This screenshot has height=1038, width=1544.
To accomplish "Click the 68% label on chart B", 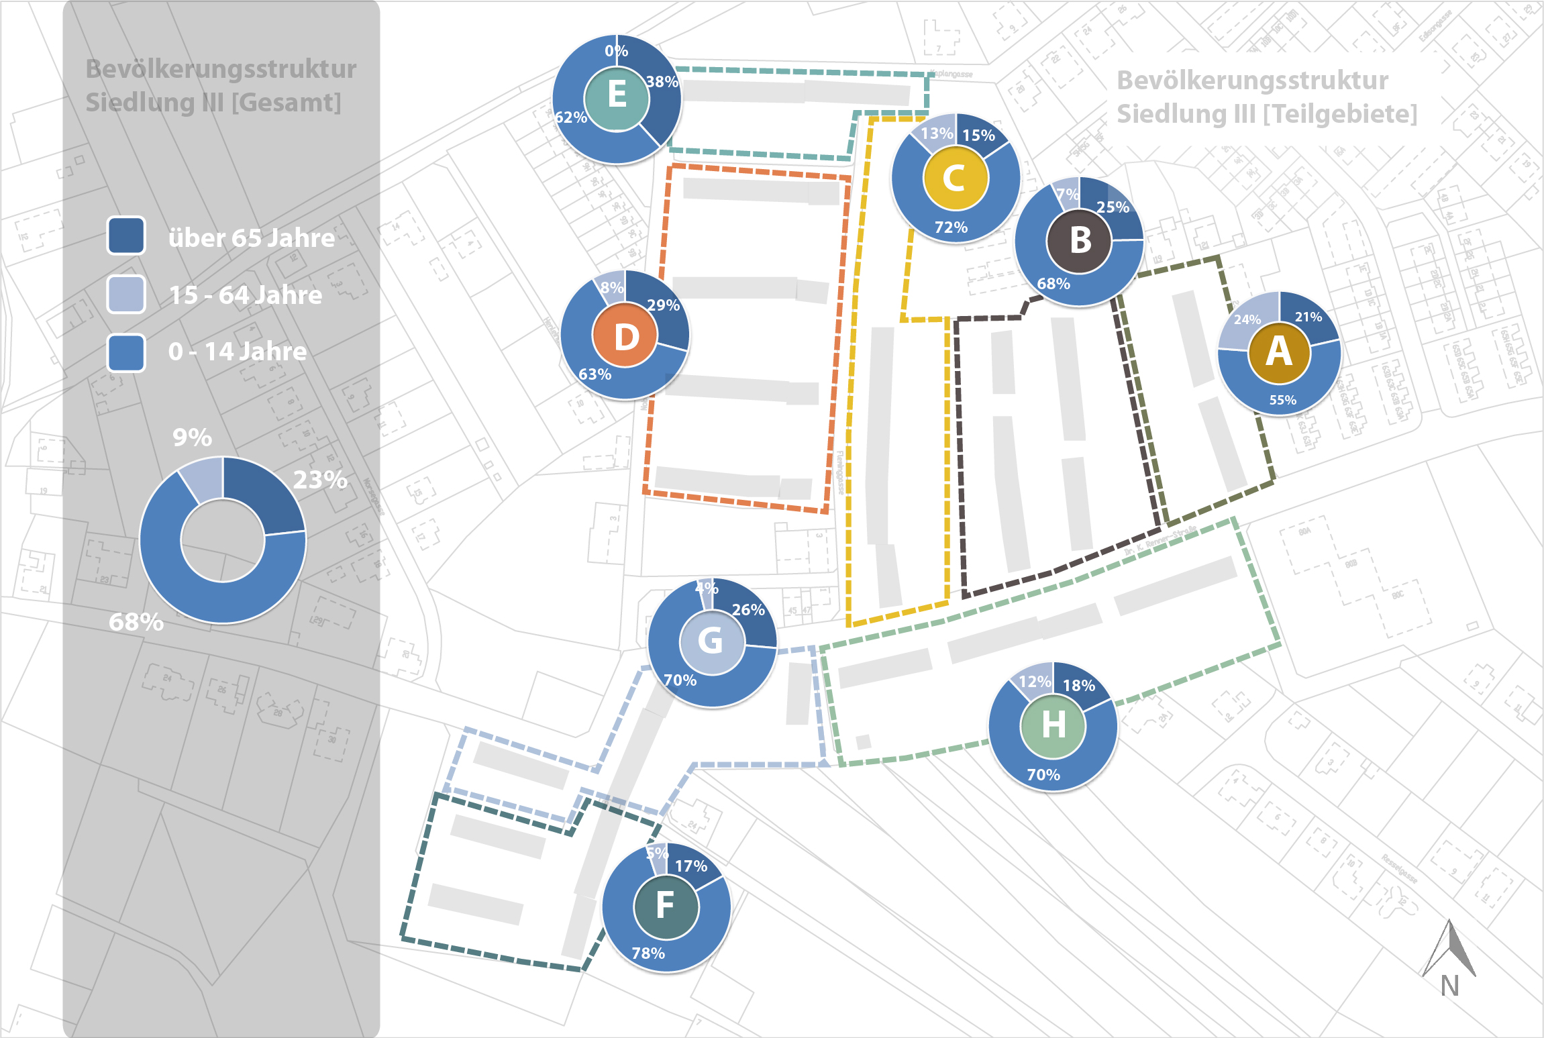I will point(1053,284).
